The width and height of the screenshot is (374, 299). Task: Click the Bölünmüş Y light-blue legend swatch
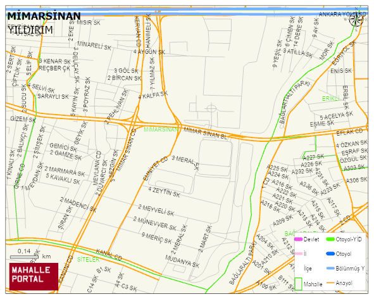click(x=330, y=269)
